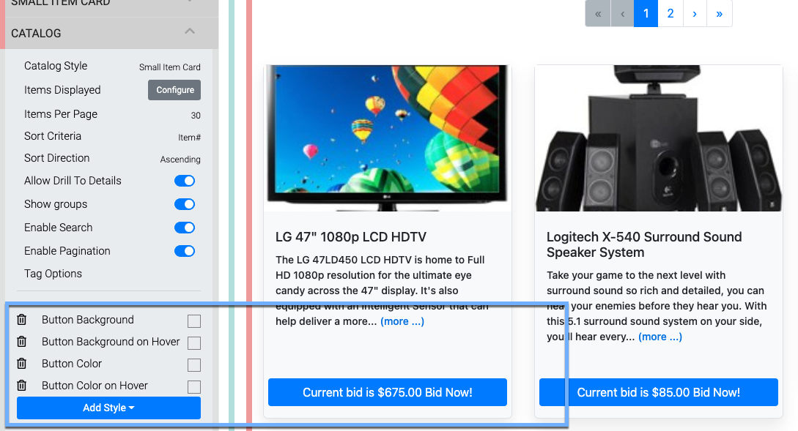Click the Items Displayed Configure button

174,90
